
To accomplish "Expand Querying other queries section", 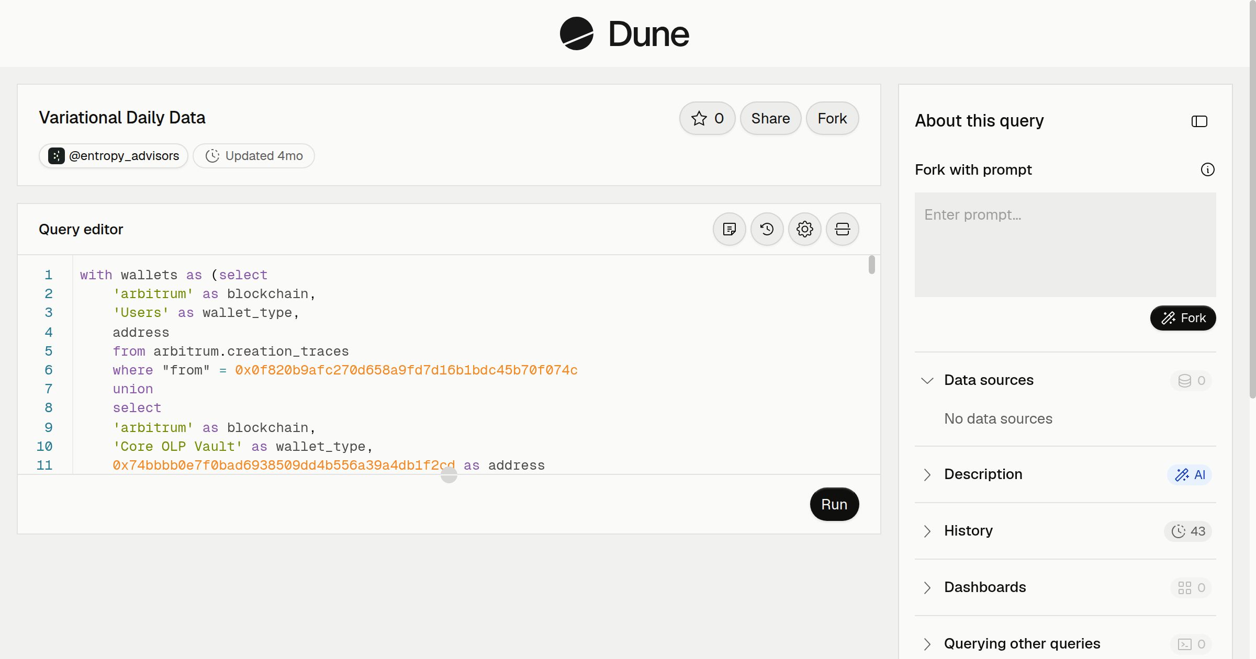I will (927, 644).
